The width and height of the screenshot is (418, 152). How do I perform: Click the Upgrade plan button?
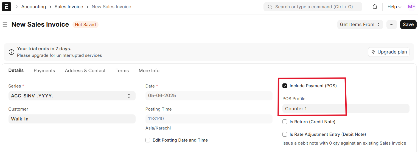point(389,52)
